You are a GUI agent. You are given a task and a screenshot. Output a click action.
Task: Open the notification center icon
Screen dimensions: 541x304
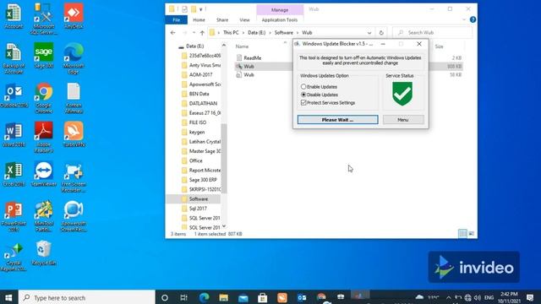530,297
